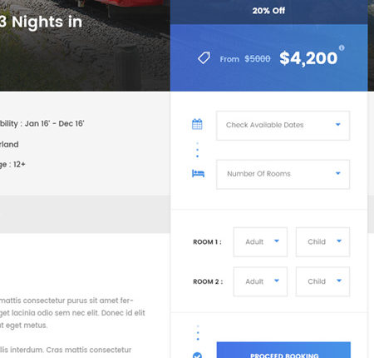Click the 20% Off banner

coord(268,11)
